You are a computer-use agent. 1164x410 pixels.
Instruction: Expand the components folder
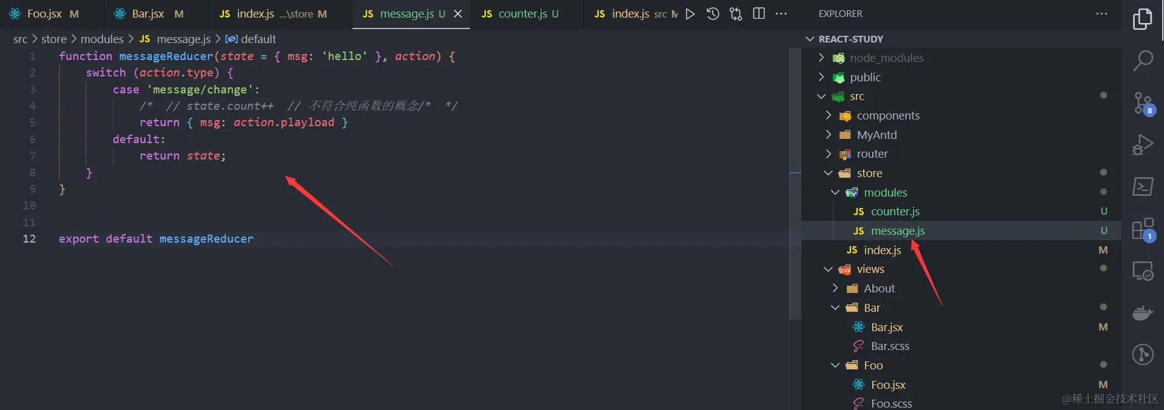(829, 115)
